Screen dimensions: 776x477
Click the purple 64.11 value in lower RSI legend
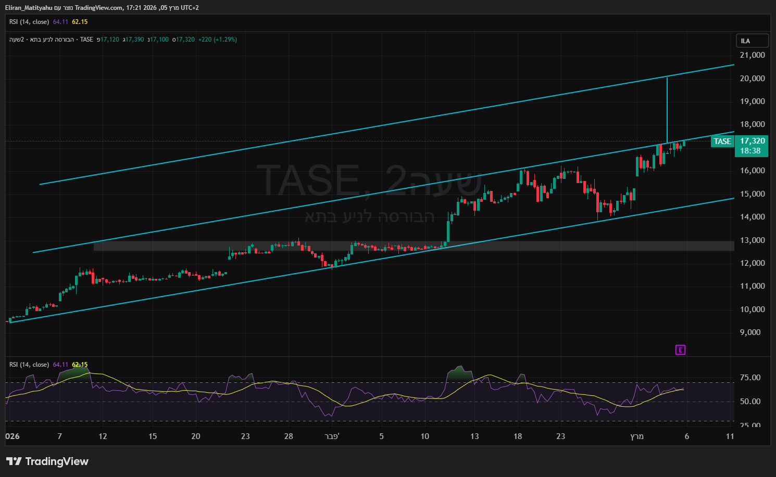(x=60, y=365)
